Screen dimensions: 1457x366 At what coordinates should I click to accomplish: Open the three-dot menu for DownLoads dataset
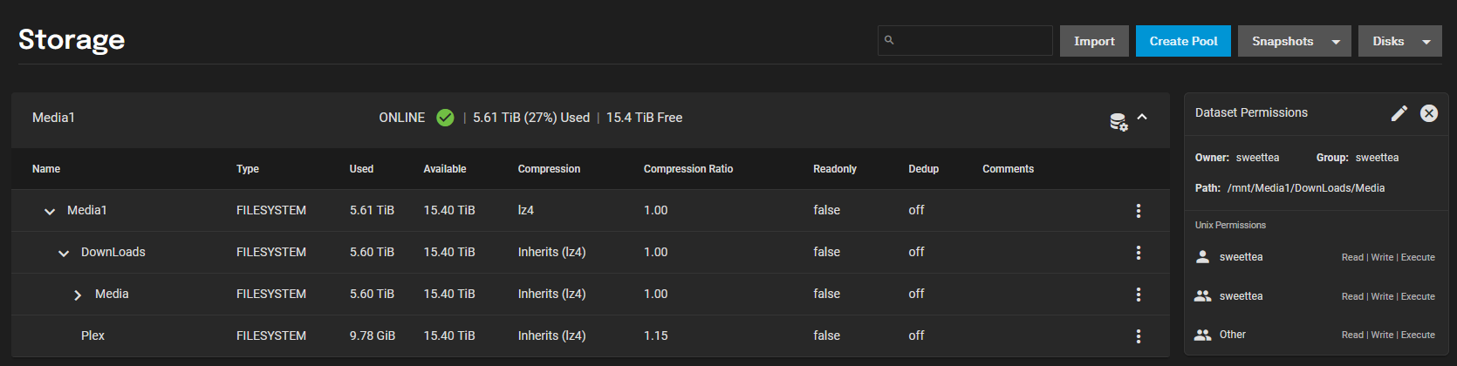pos(1139,253)
